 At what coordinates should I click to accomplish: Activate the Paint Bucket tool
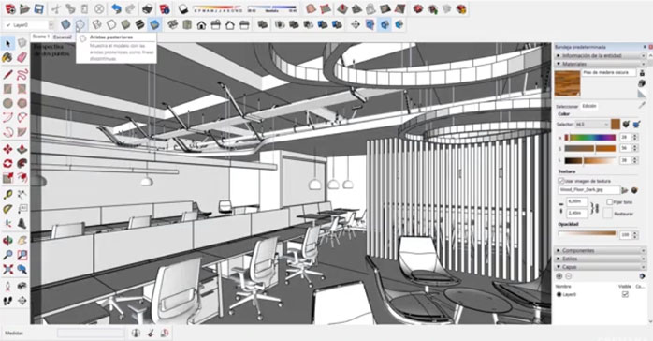click(7, 58)
